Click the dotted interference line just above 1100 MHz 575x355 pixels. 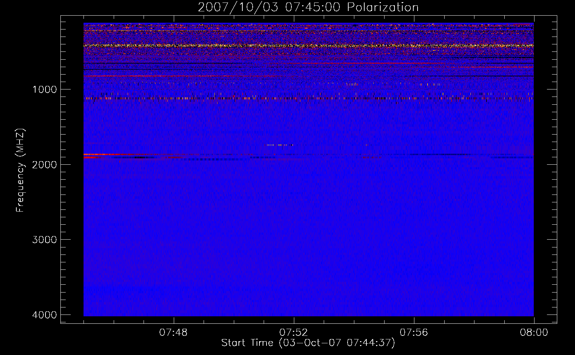click(308, 98)
